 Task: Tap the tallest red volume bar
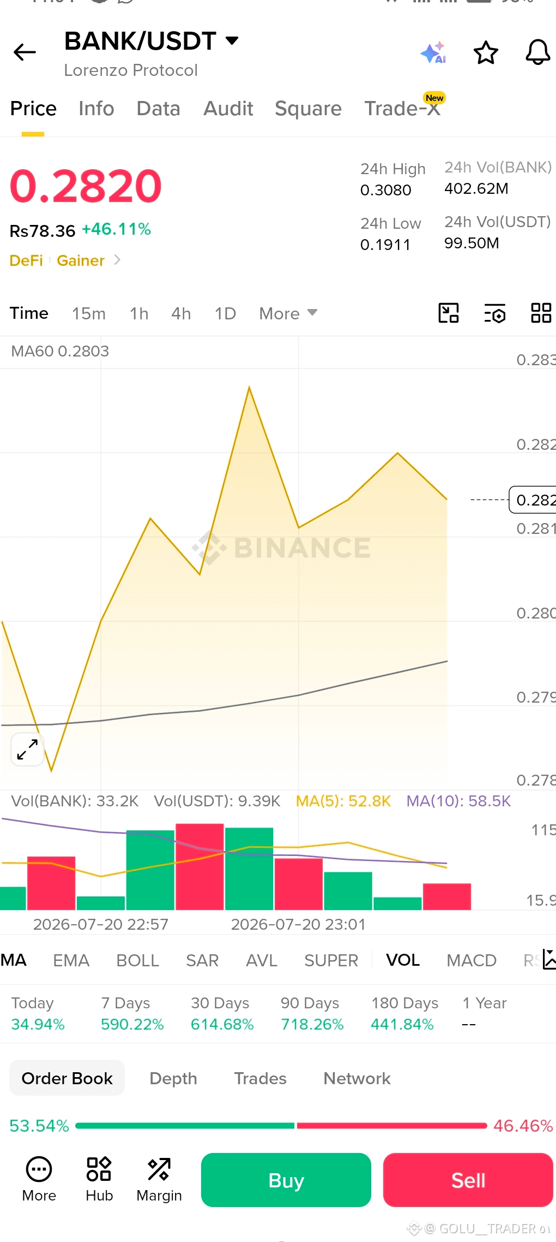pyautogui.click(x=200, y=867)
